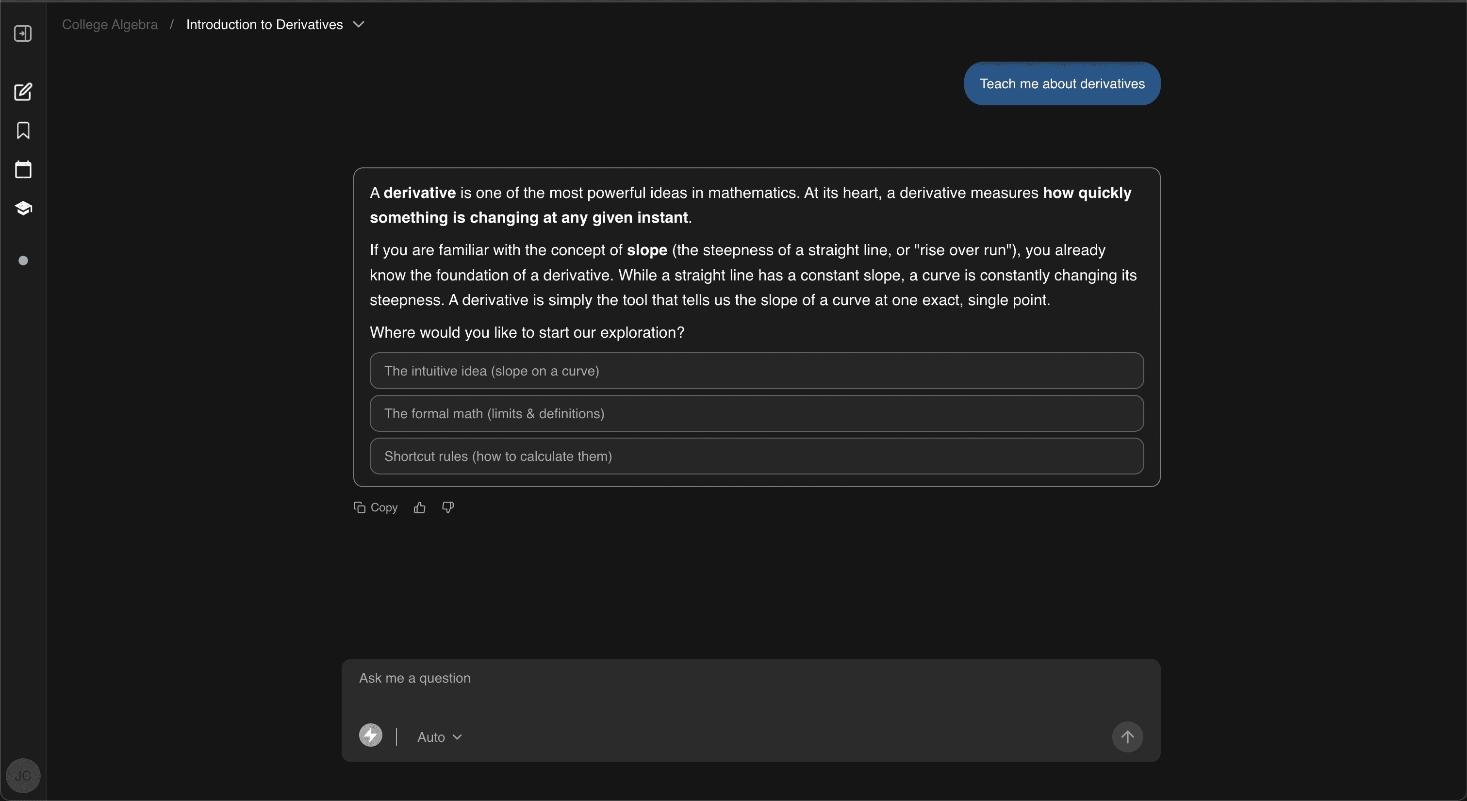The height and width of the screenshot is (801, 1467).
Task: Choose The formal math (limits & definitions)
Action: coord(756,413)
